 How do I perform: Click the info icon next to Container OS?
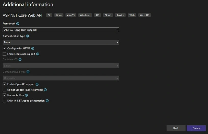tap(20, 59)
